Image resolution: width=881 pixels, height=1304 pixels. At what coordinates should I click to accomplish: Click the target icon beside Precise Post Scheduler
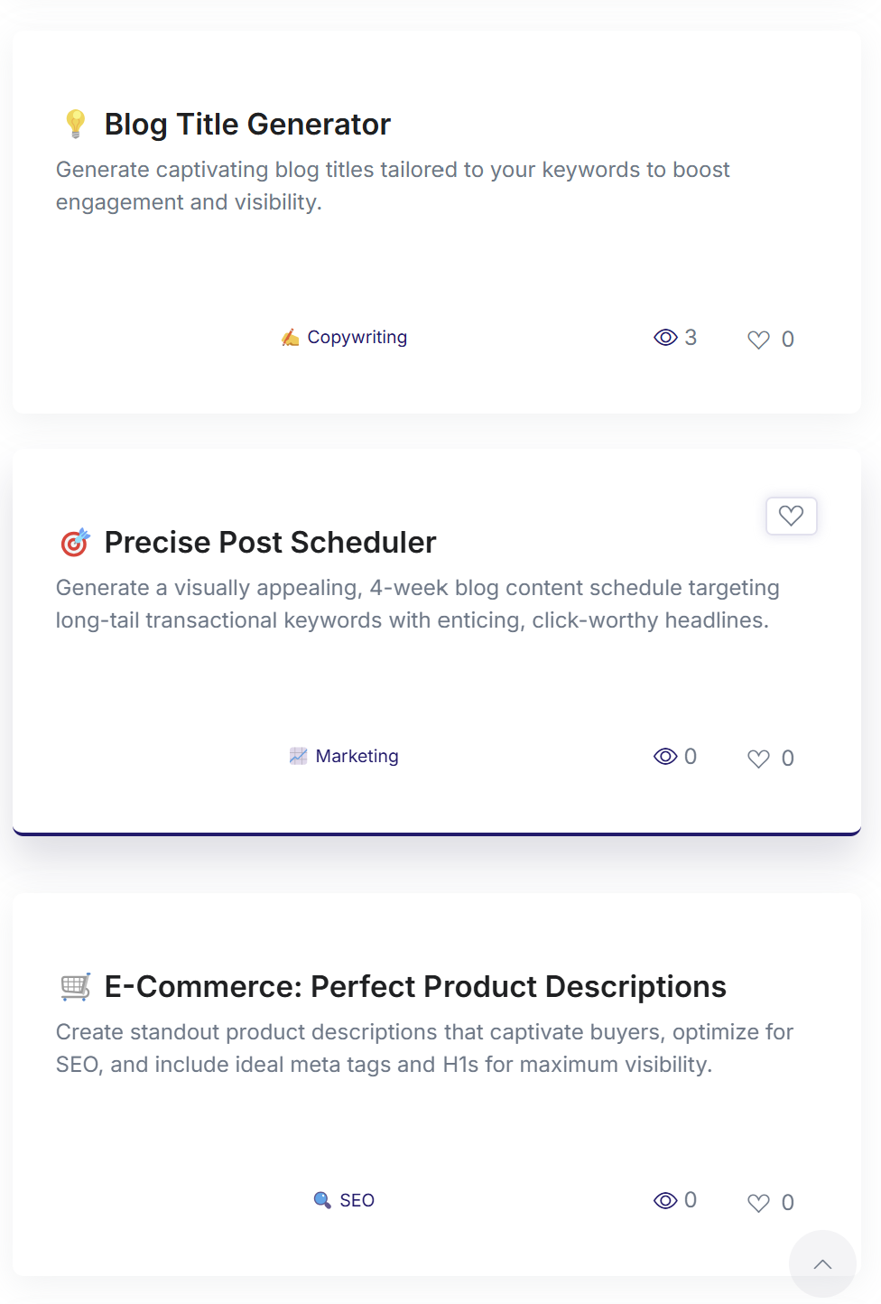[75, 542]
